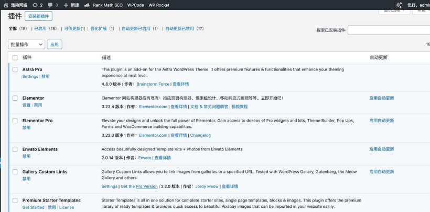Viewport: 430px width, 212px height.
Task: Open the 您好, admin account menu
Action: (418, 5)
